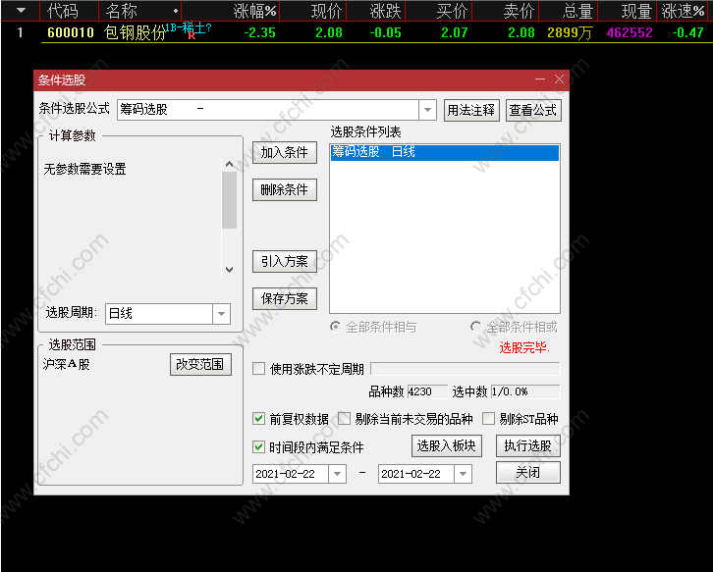Click 改变范围 button
This screenshot has height=572, width=713.
click(200, 364)
